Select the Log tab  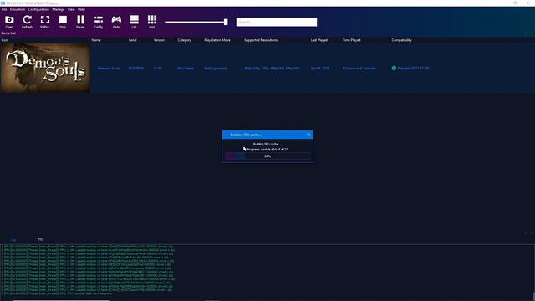click(x=13, y=240)
